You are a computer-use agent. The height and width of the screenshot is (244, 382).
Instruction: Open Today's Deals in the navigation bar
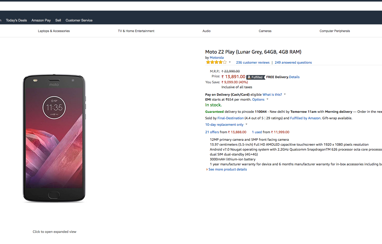pos(16,20)
